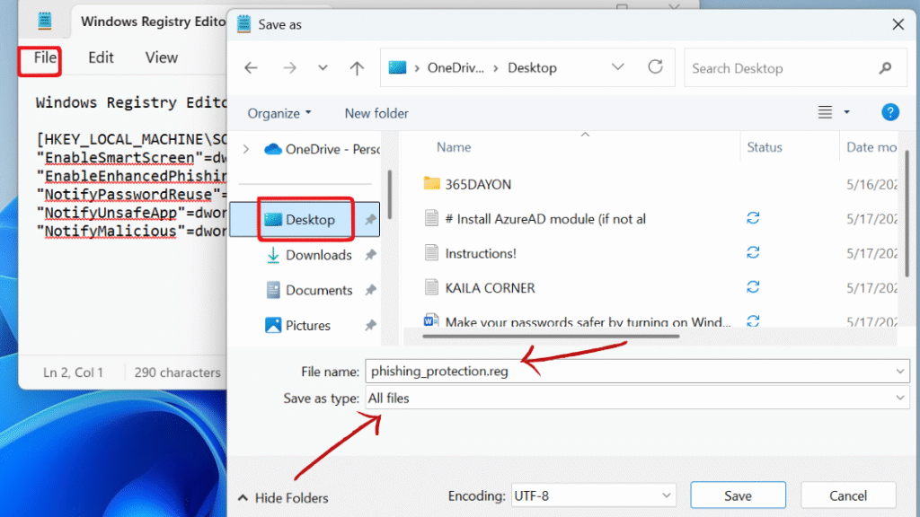Open the Save as type dropdown

click(x=637, y=399)
